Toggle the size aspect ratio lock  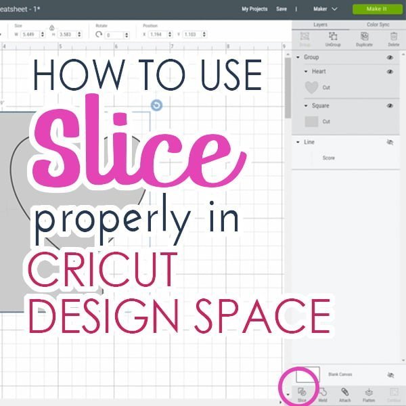point(52,28)
